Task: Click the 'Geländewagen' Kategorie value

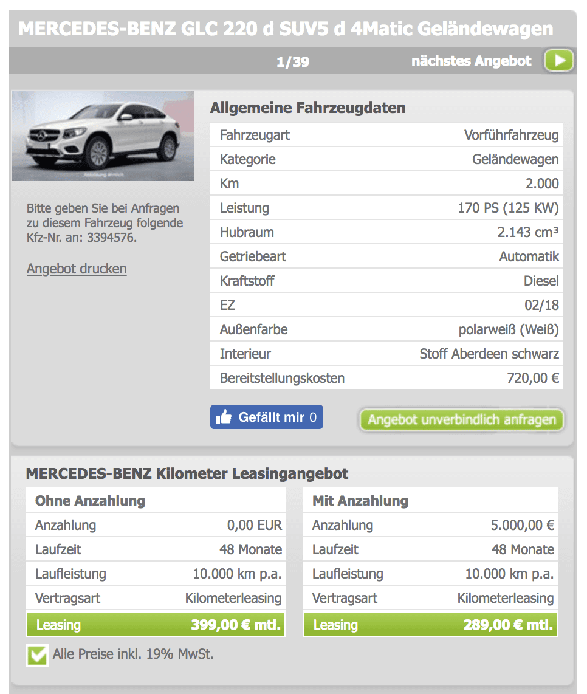Action: 515,159
